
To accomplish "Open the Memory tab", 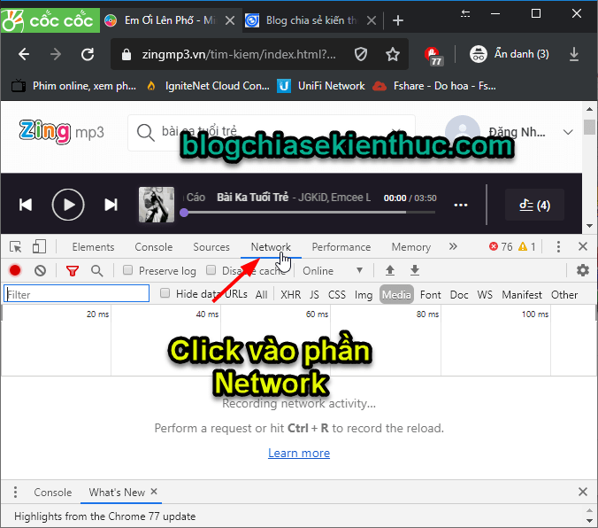I will pyautogui.click(x=411, y=247).
